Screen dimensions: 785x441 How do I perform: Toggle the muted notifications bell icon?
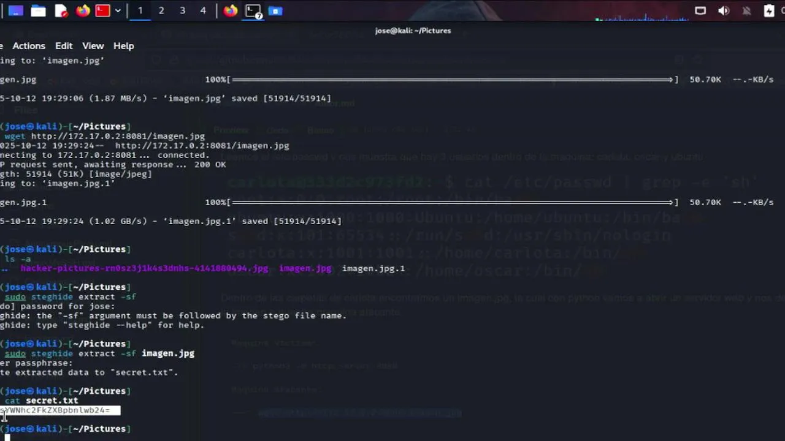(746, 10)
